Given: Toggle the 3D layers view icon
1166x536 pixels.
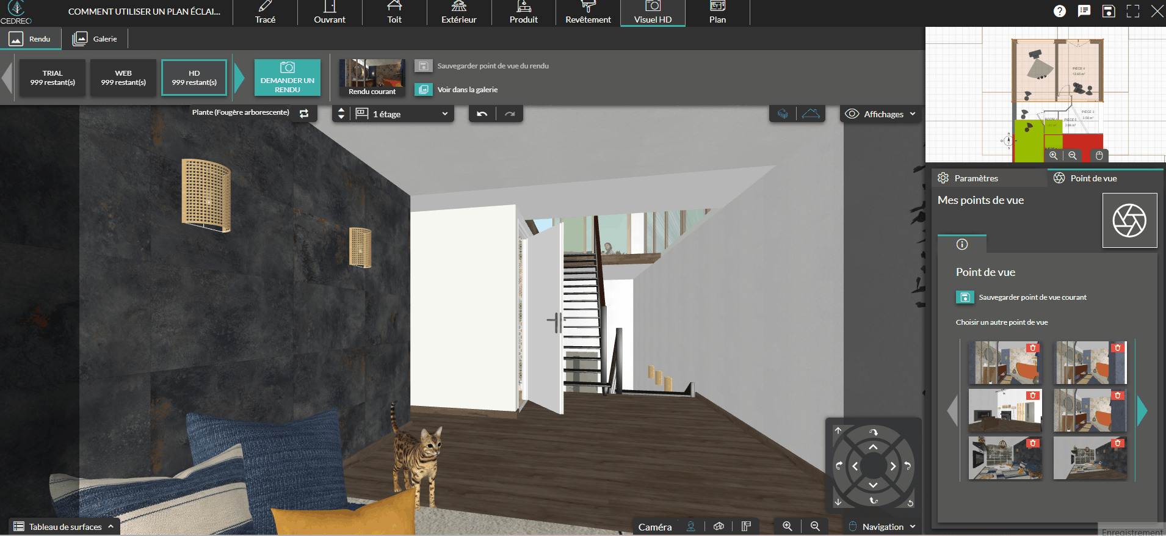Looking at the screenshot, I should point(783,114).
